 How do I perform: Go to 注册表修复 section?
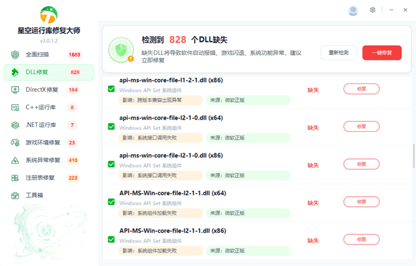click(x=49, y=178)
